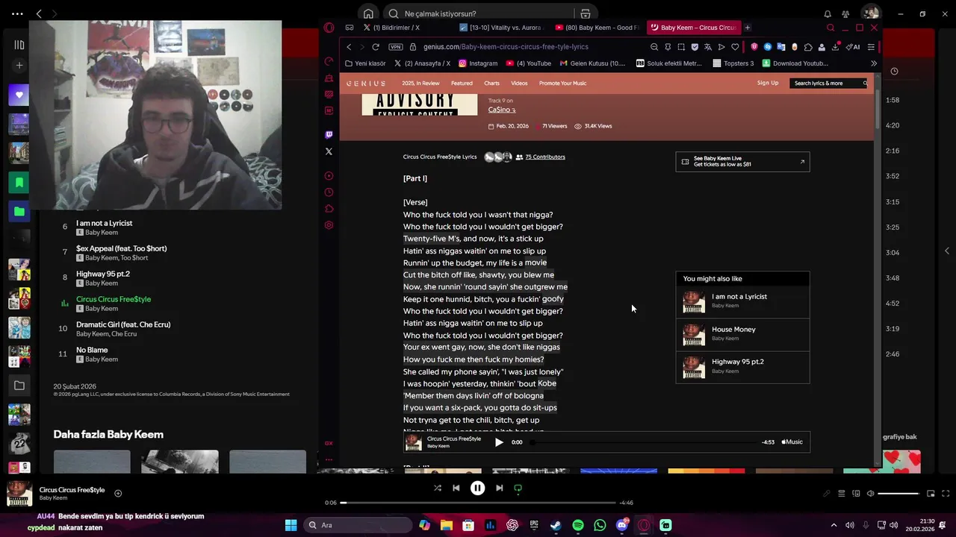Play I am not a Lyricist in Spotify tracklist
Screen dimensions: 956x537
[104, 223]
